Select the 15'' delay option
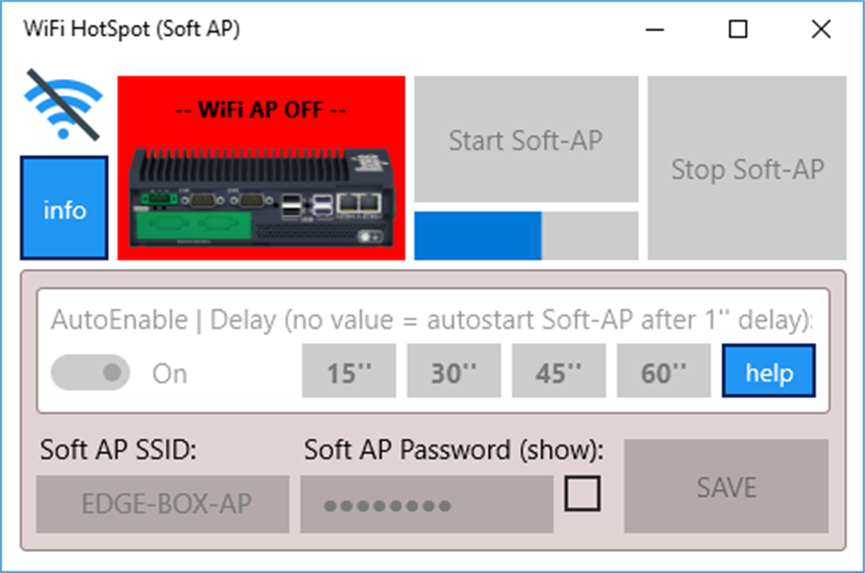 pyautogui.click(x=348, y=370)
